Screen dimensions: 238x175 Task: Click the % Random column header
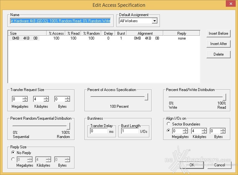(91, 33)
